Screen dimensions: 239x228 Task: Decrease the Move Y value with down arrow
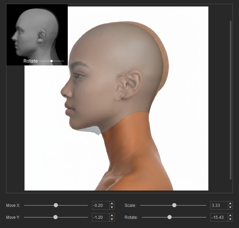tap(112, 219)
